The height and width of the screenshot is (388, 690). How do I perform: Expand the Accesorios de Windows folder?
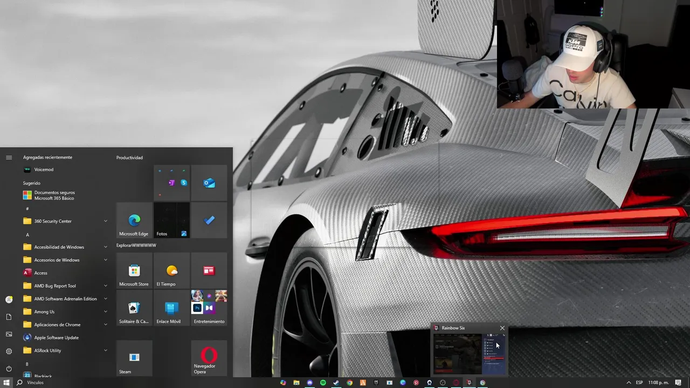pos(65,260)
